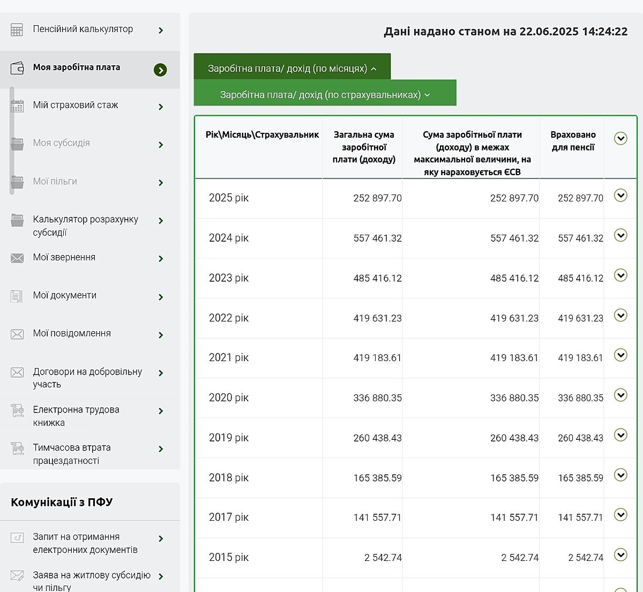Image resolution: width=643 pixels, height=592 pixels.
Task: Click envelope icon beside Мої звернення
Action: (17, 258)
